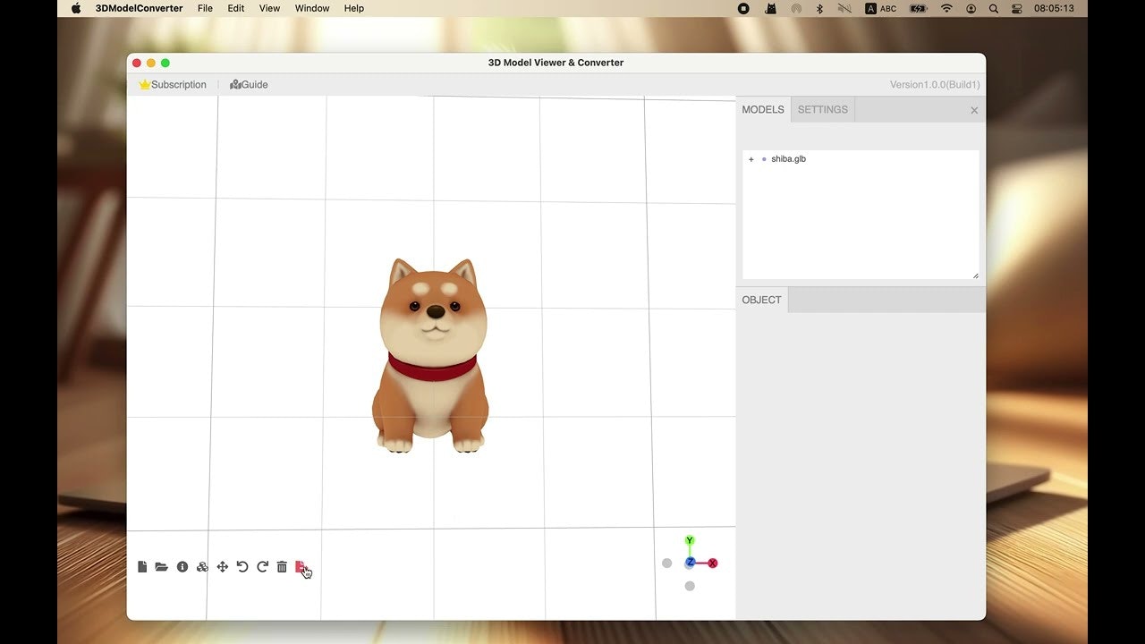The height and width of the screenshot is (644, 1145).
Task: Click the red X axis on the gizmo
Action: (x=712, y=563)
